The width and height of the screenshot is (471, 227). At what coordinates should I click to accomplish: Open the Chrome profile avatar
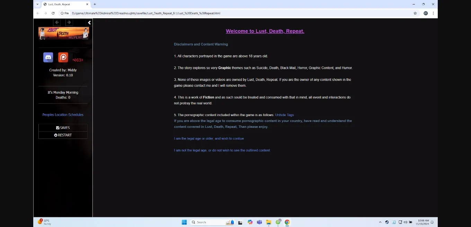[426, 13]
